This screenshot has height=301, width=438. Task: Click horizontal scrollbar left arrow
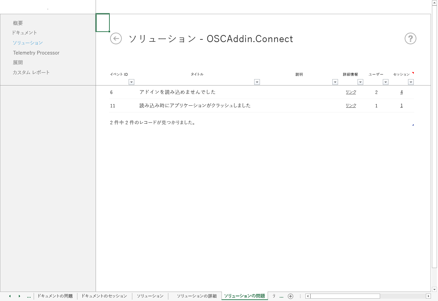coord(308,296)
